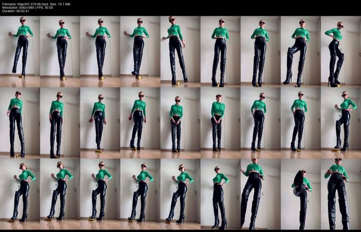
Task: Select the middle-row thumbnail with hands clasped, far from camera
Action: pyautogui.click(x=180, y=123)
